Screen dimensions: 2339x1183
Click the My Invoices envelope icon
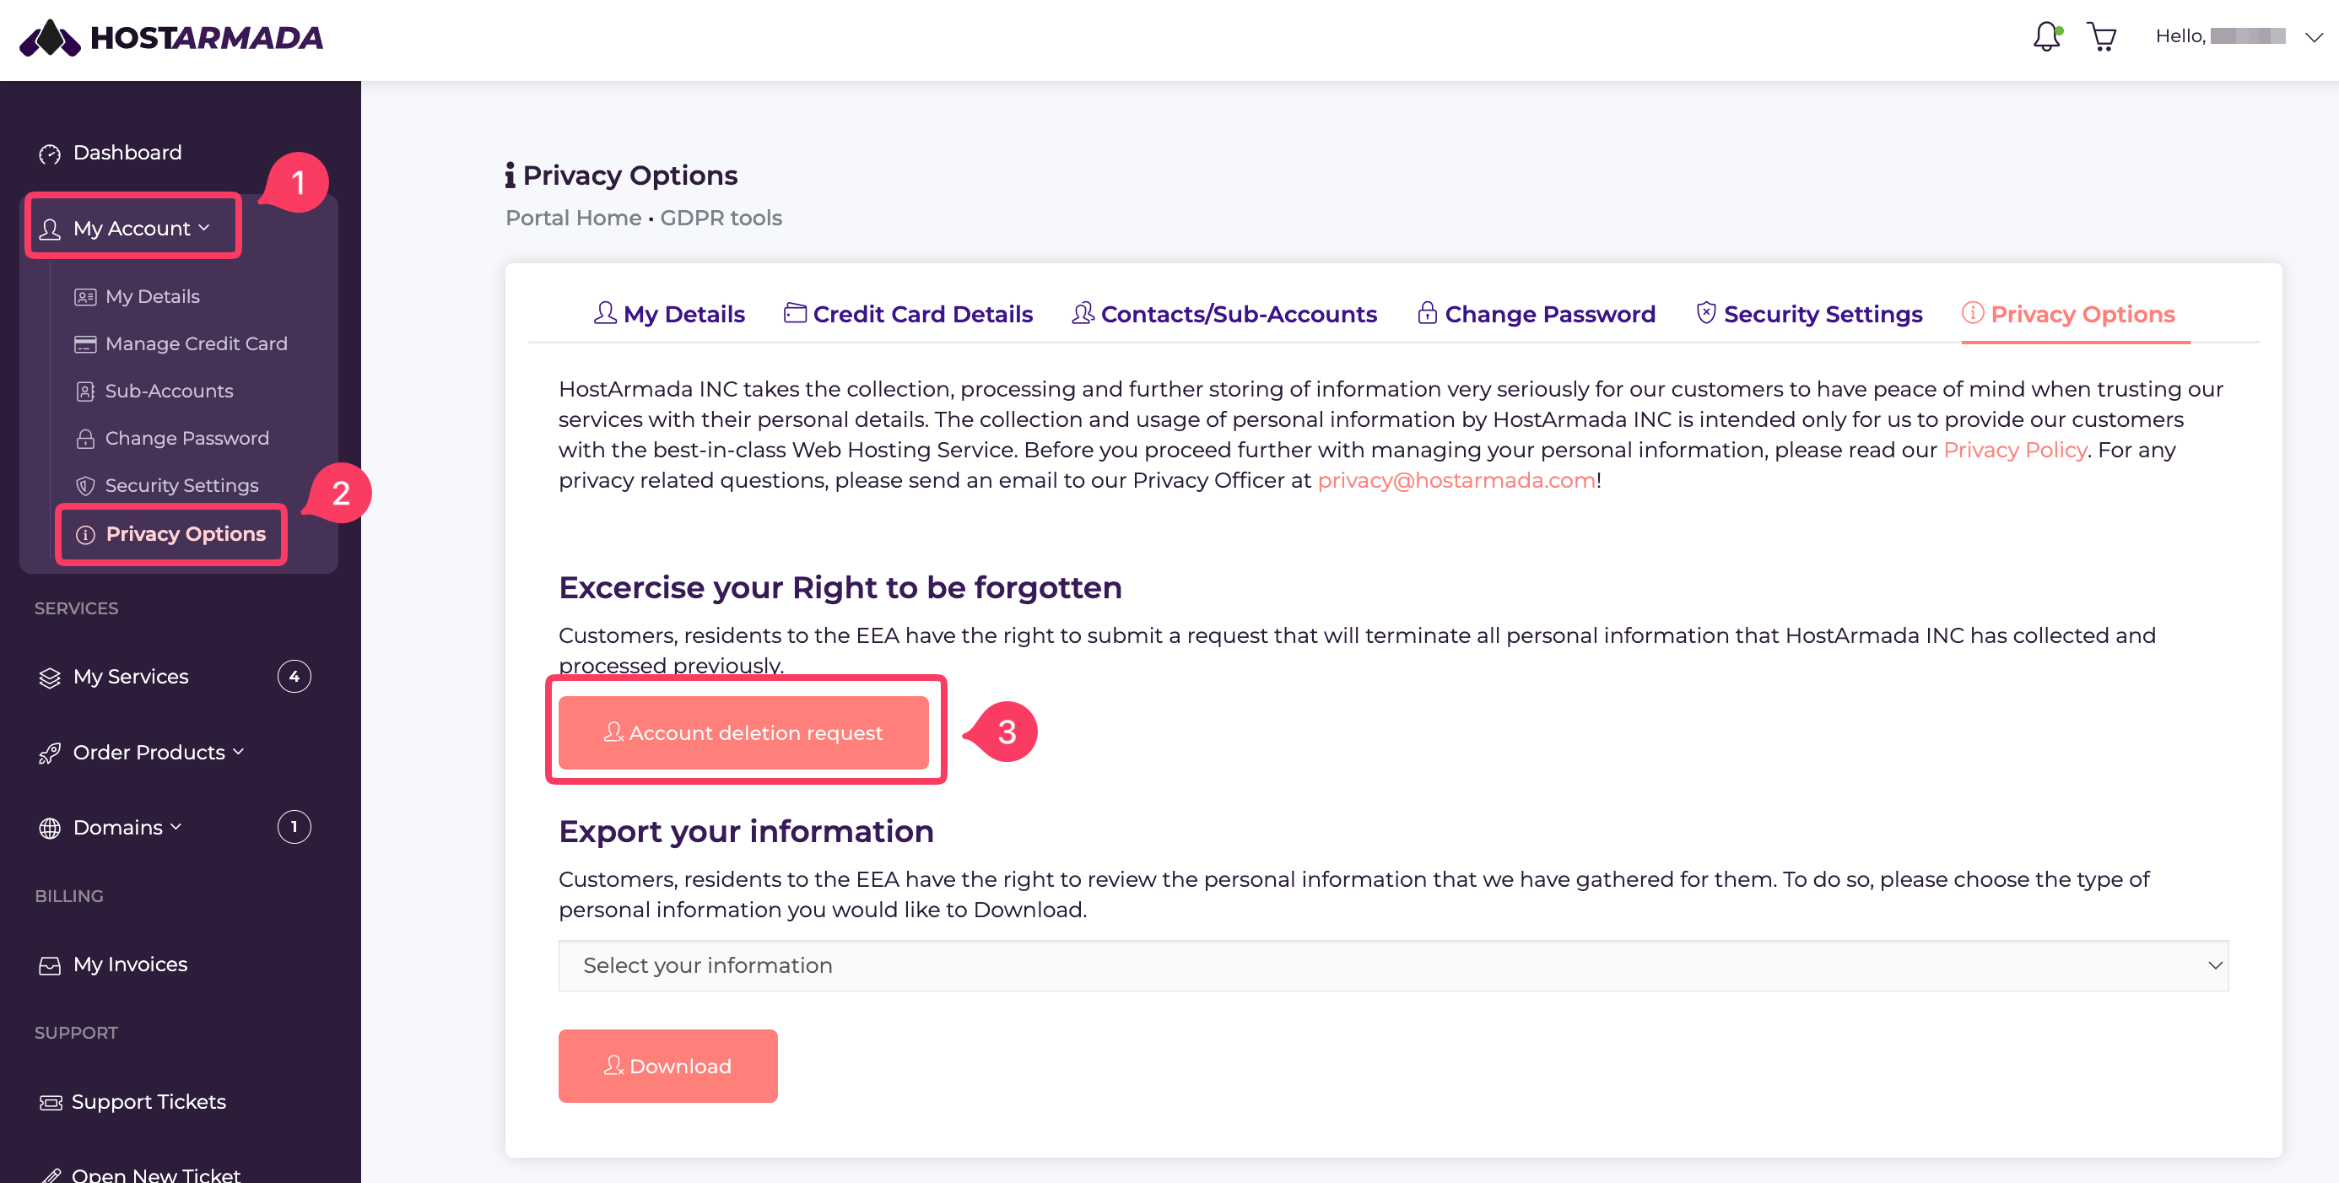(x=50, y=965)
